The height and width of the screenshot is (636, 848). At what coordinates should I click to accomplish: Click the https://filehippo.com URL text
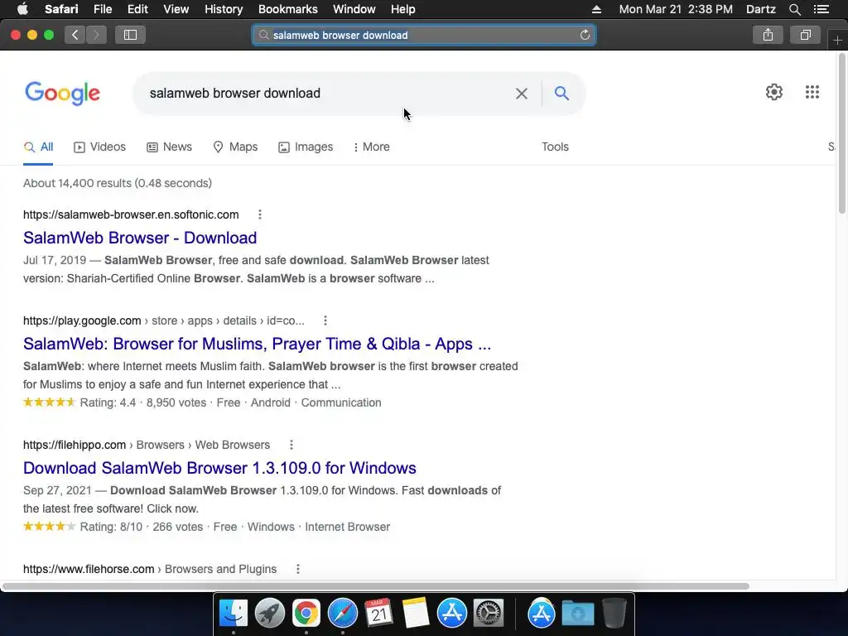(75, 445)
